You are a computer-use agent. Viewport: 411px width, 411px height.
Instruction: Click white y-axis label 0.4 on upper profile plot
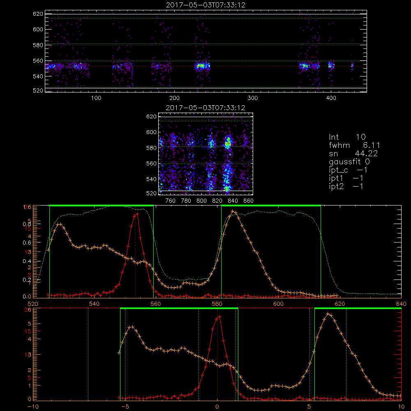(27, 261)
